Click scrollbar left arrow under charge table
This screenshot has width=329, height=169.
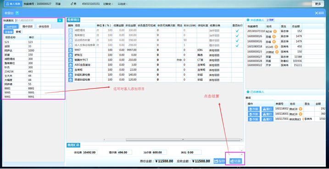[104, 140]
